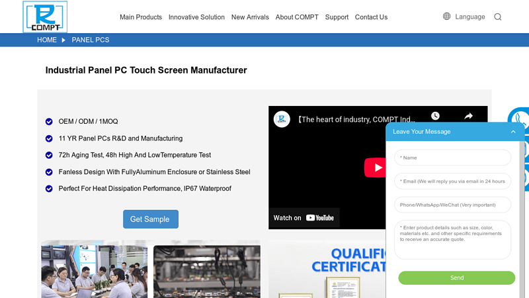
Task: Click Watch on YouTube
Action: [304, 218]
